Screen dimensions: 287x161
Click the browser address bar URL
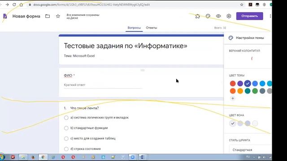coord(91,4)
